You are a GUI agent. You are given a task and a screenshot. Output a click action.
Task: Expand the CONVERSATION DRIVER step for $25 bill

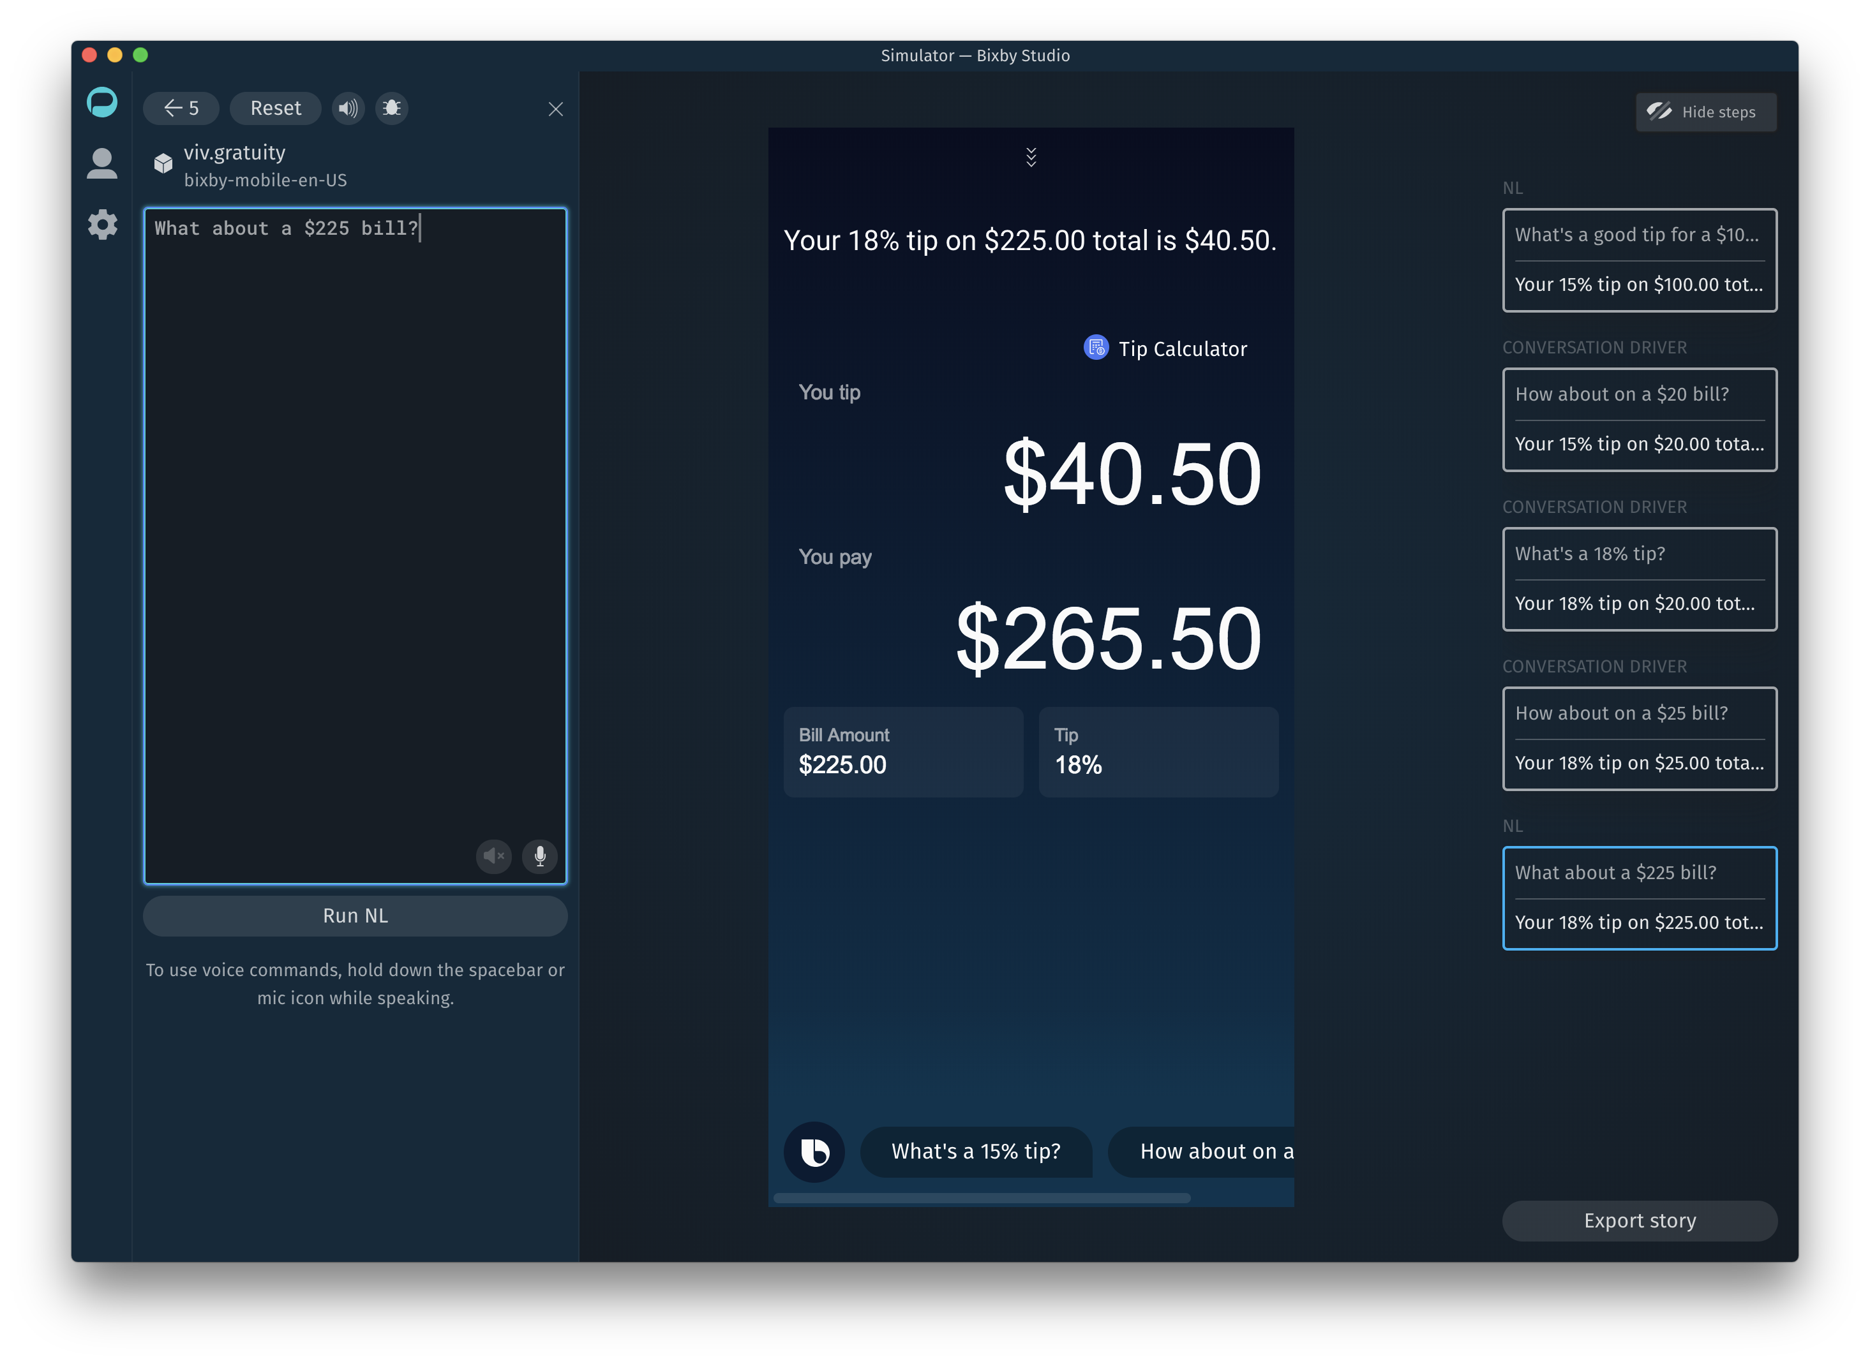[x=1638, y=737]
